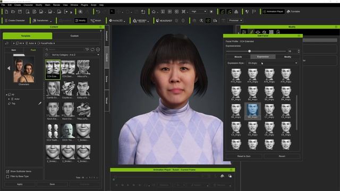Click the Edit Facial expression list scrollbar
The width and height of the screenshot is (340, 191).
tap(296, 112)
